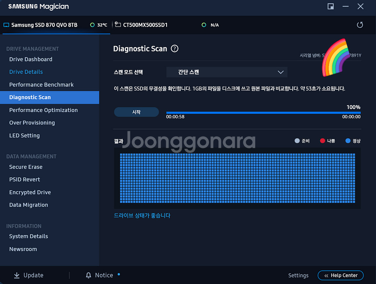Click the 100% progress value
Image resolution: width=376 pixels, height=284 pixels.
click(x=353, y=107)
